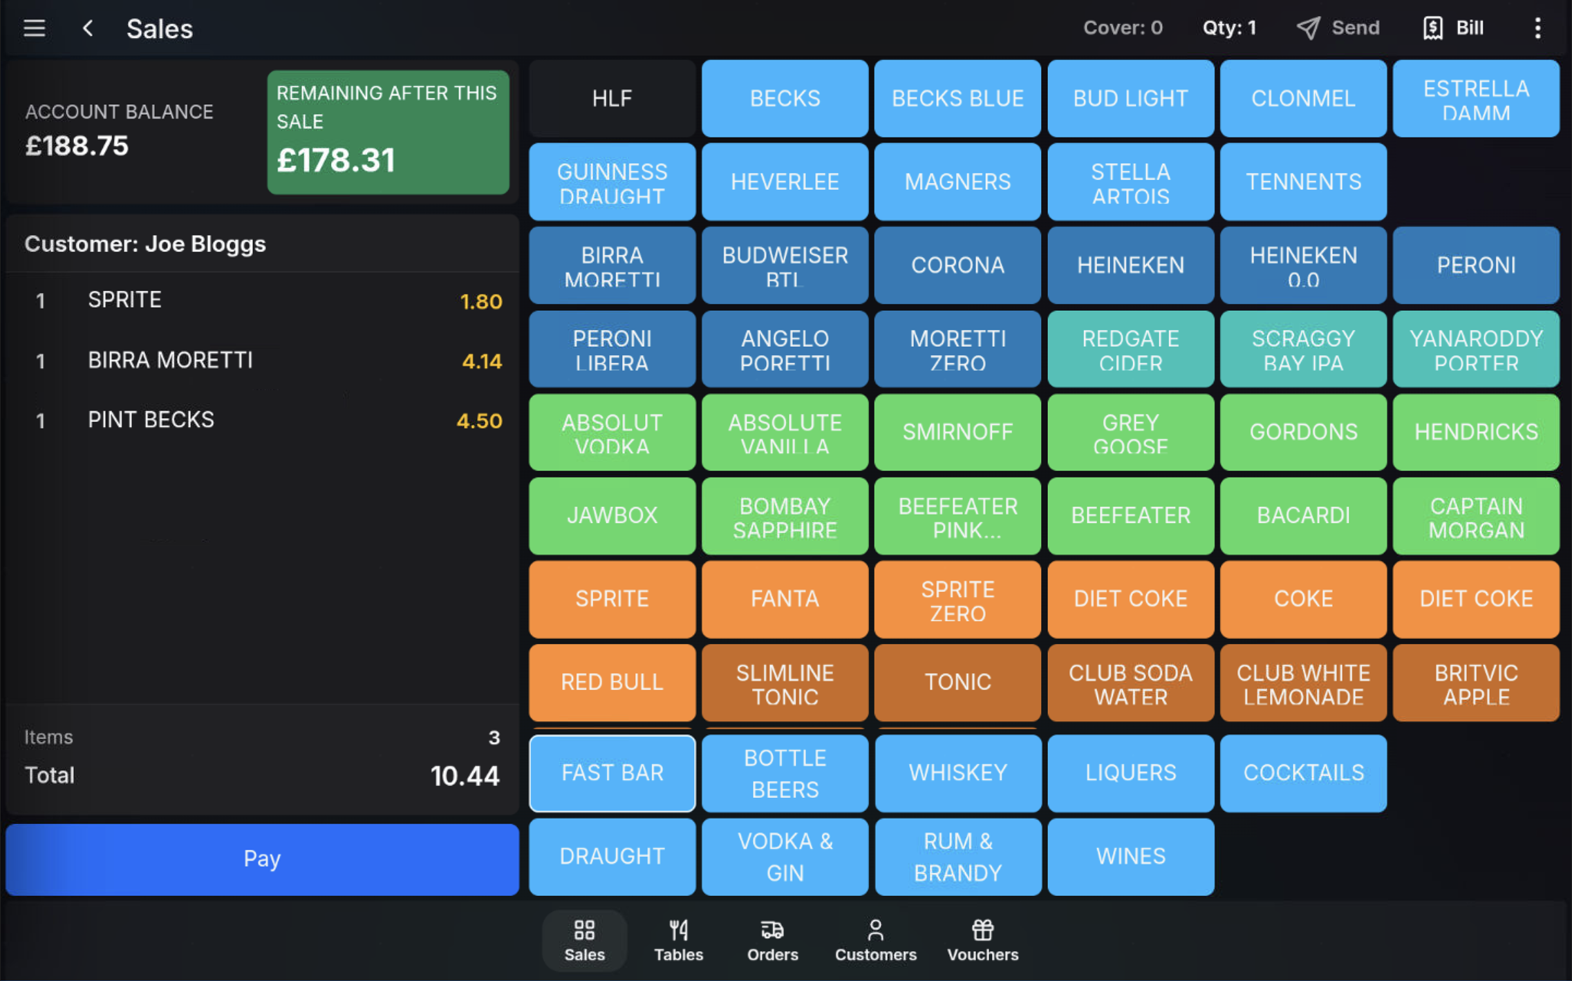Add FANTA to the order

tap(785, 600)
